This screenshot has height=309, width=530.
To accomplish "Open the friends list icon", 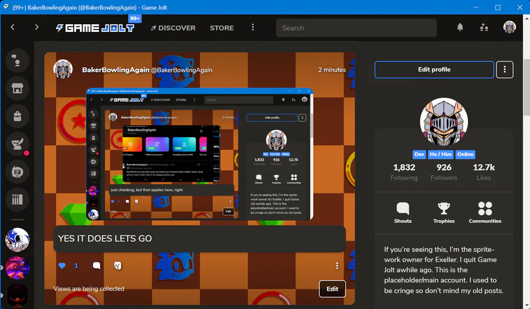I will point(484,27).
